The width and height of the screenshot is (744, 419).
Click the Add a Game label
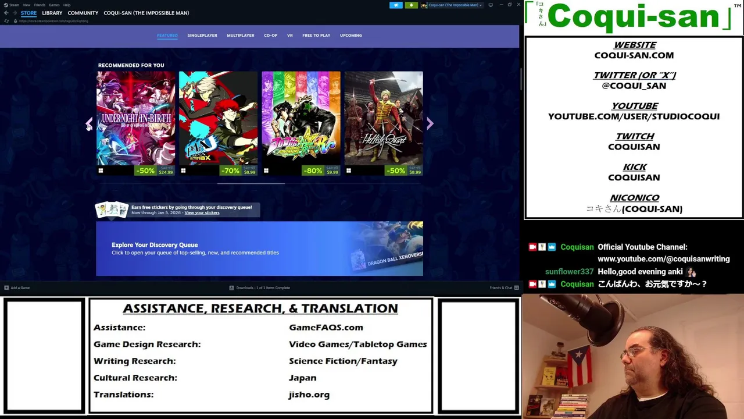(20, 287)
